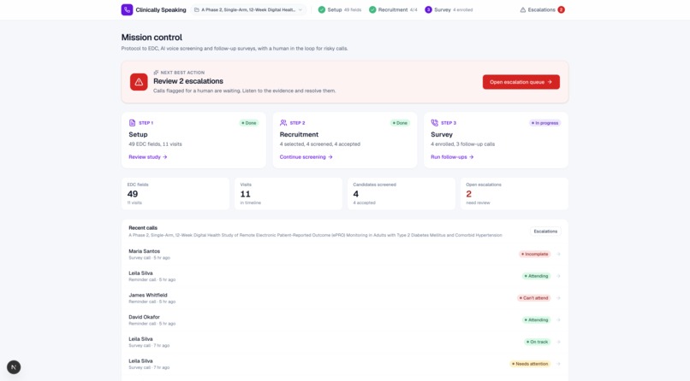The width and height of the screenshot is (690, 381).
Task: Click the Step 3 phone icon
Action: pos(434,123)
